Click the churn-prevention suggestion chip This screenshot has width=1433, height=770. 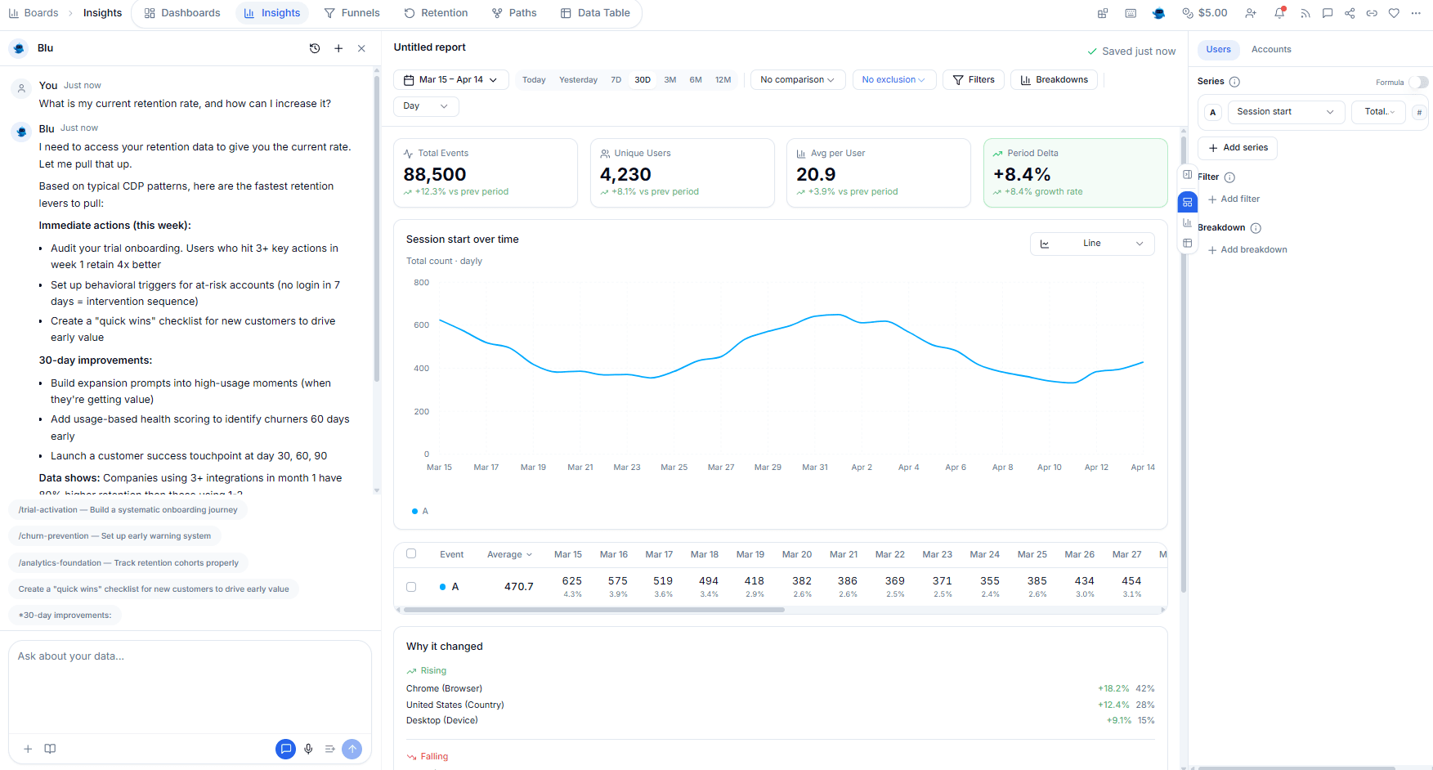pyautogui.click(x=114, y=536)
